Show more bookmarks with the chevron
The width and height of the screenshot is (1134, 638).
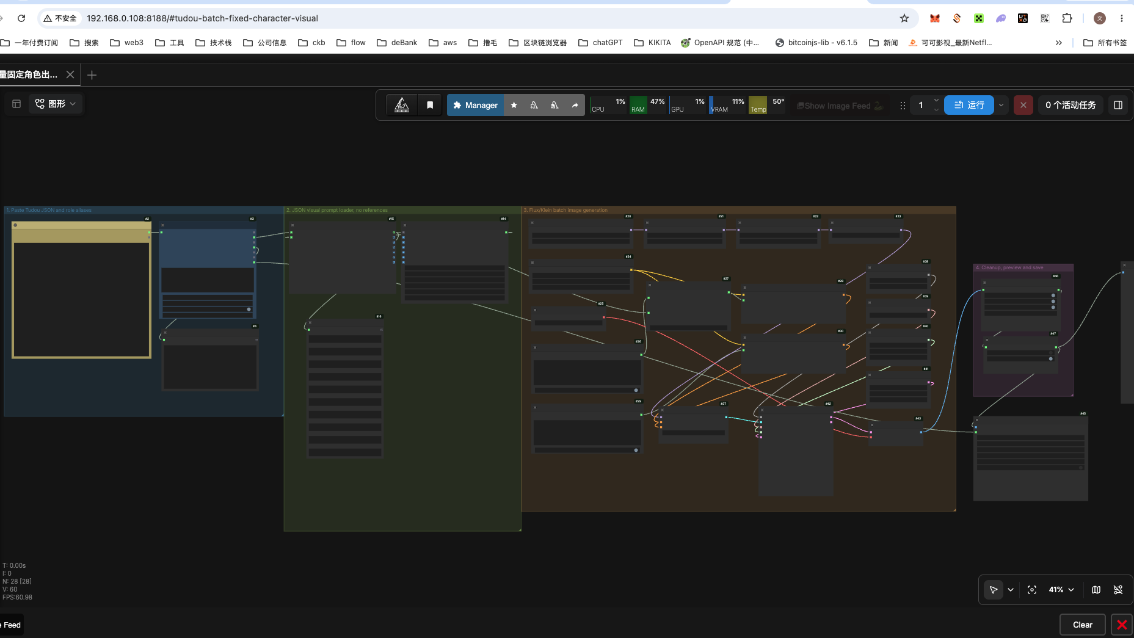1059,43
